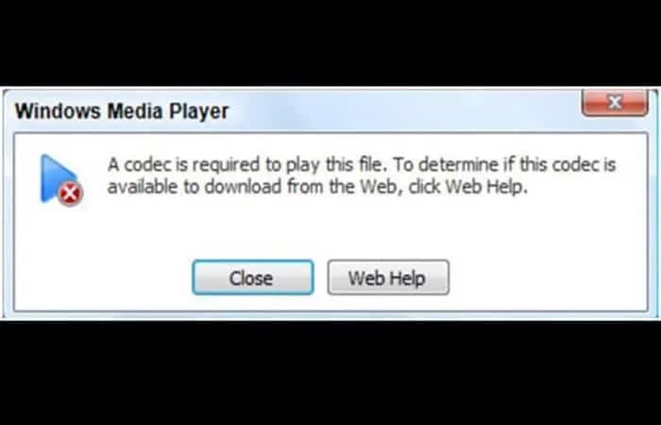This screenshot has width=661, height=425.
Task: Click the "available to download" text line
Action: [x=317, y=186]
